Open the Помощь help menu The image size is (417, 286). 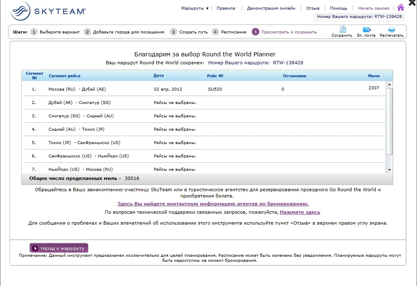[x=338, y=8]
